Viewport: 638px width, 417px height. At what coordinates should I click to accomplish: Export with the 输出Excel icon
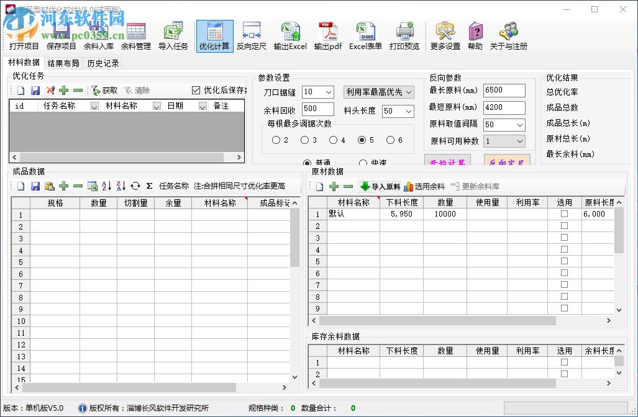[289, 35]
